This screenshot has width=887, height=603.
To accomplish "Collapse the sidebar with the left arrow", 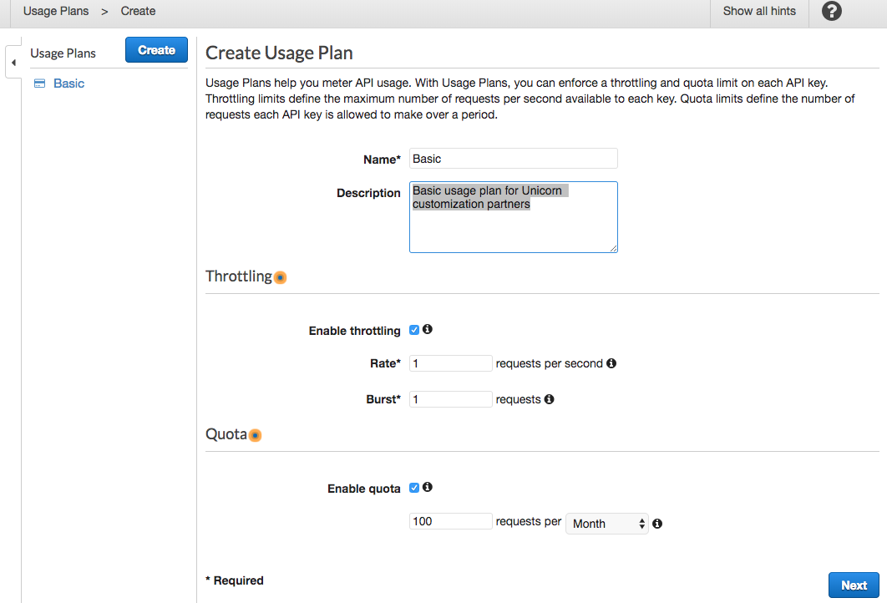I will pyautogui.click(x=13, y=63).
